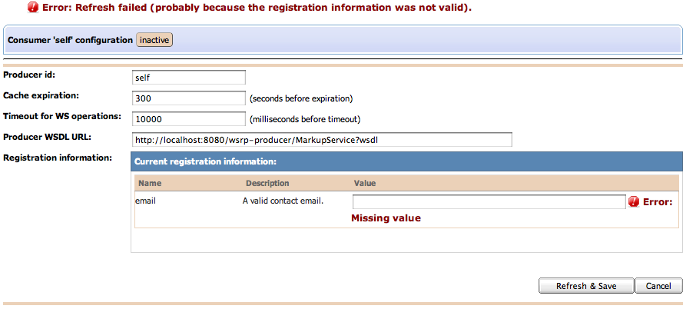This screenshot has height=309, width=686.
Task: Click the Registration information label
Action: coord(58,158)
